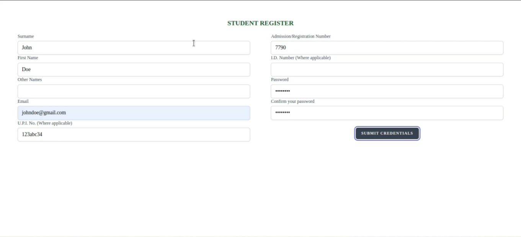Click the Password input field

coord(387,91)
